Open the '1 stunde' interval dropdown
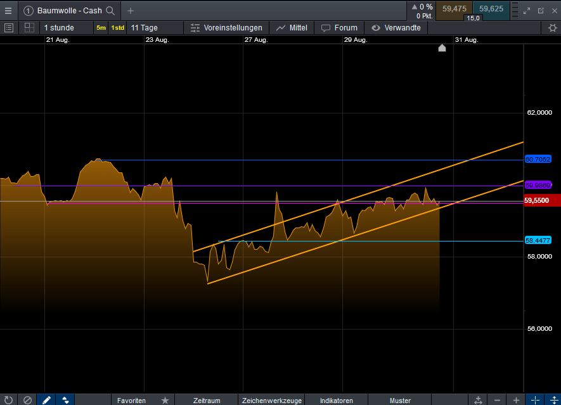 pyautogui.click(x=59, y=28)
